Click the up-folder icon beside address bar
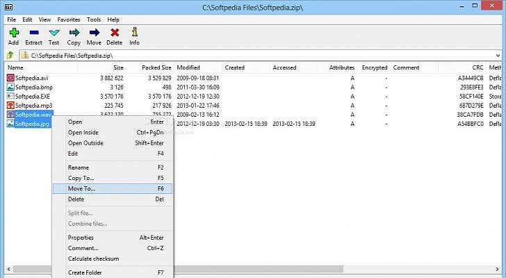The width and height of the screenshot is (506, 278). 10,55
